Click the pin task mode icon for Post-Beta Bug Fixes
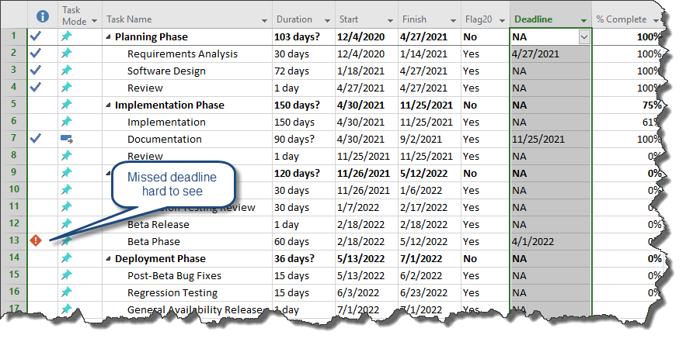686x342 pixels. [67, 275]
